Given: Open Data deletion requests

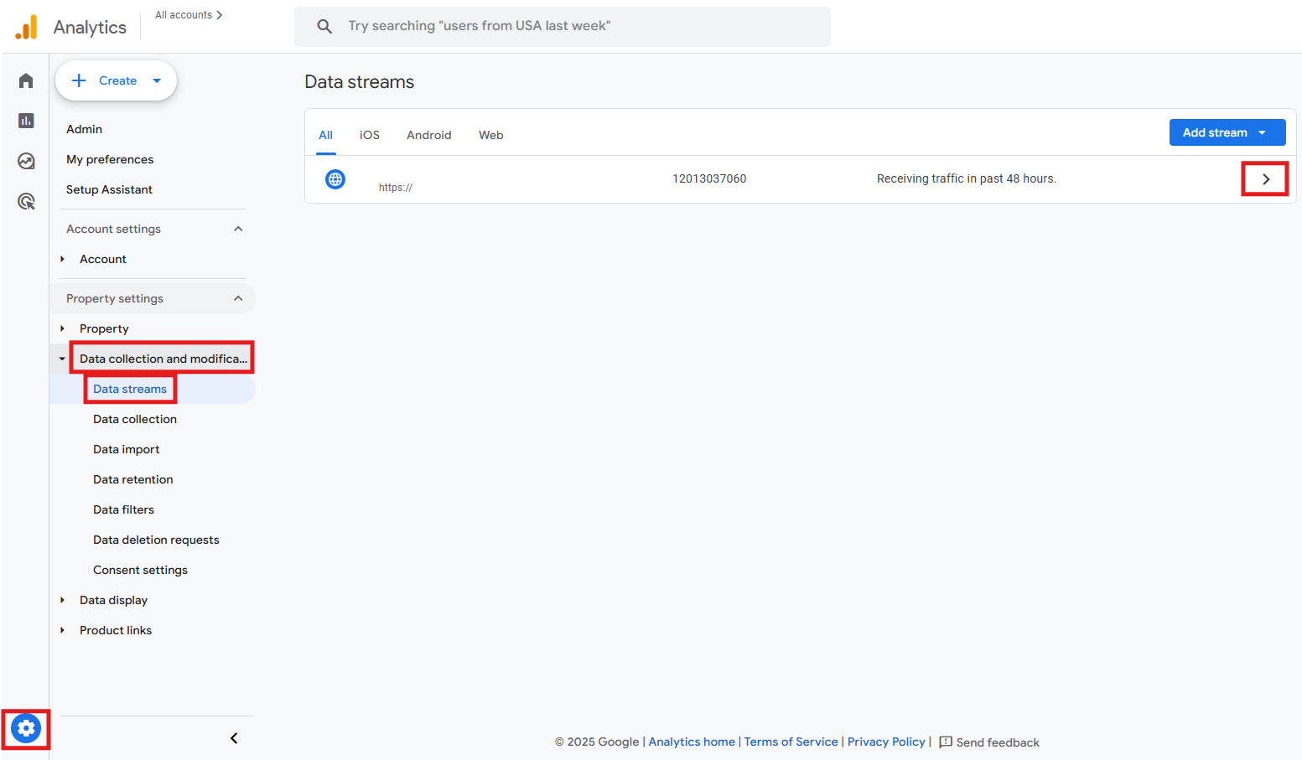Looking at the screenshot, I should click(156, 540).
